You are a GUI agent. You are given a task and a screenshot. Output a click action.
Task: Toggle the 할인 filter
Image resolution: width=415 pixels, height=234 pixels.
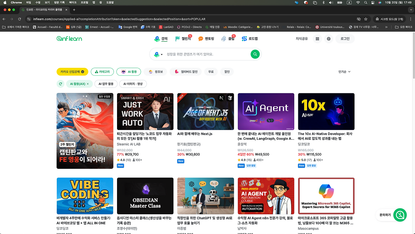227,72
